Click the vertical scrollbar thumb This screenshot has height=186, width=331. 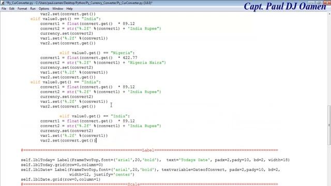pyautogui.click(x=329, y=125)
